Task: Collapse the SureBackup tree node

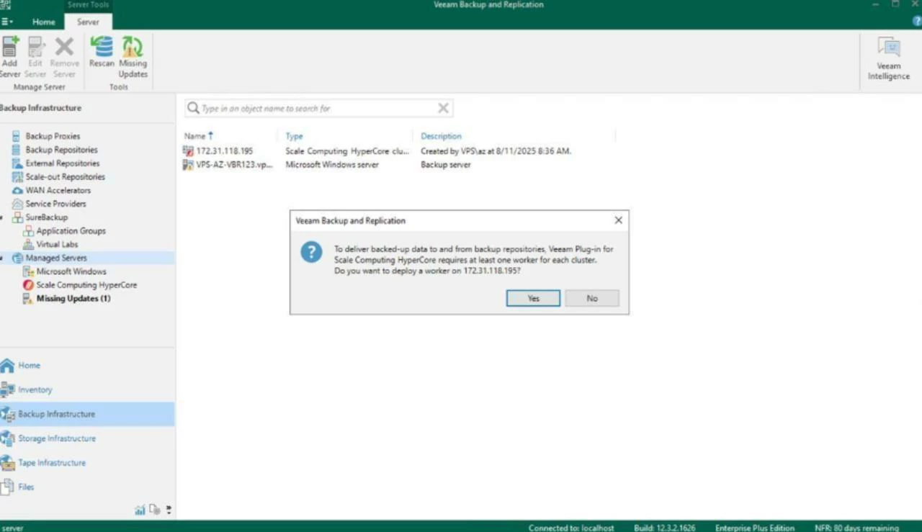Action: point(3,217)
